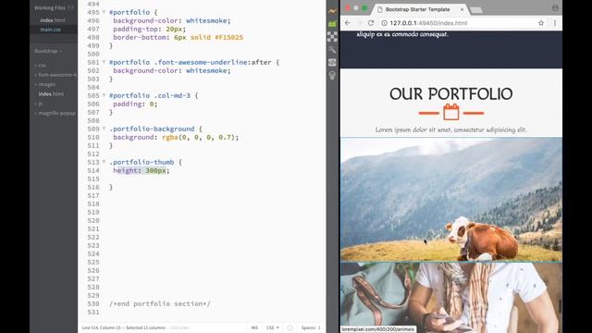Change the Spaces indentation setting
The height and width of the screenshot is (333, 592).
[311, 327]
